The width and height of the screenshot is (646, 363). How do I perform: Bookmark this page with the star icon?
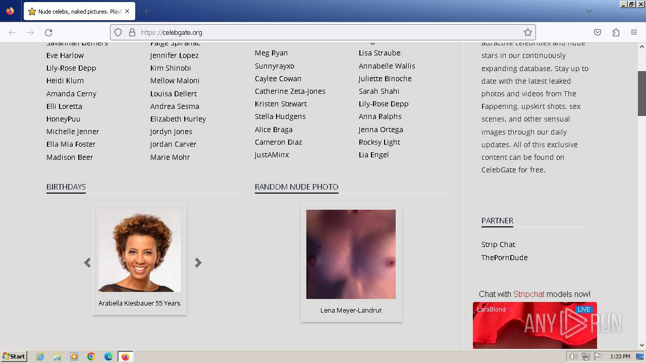click(x=528, y=32)
